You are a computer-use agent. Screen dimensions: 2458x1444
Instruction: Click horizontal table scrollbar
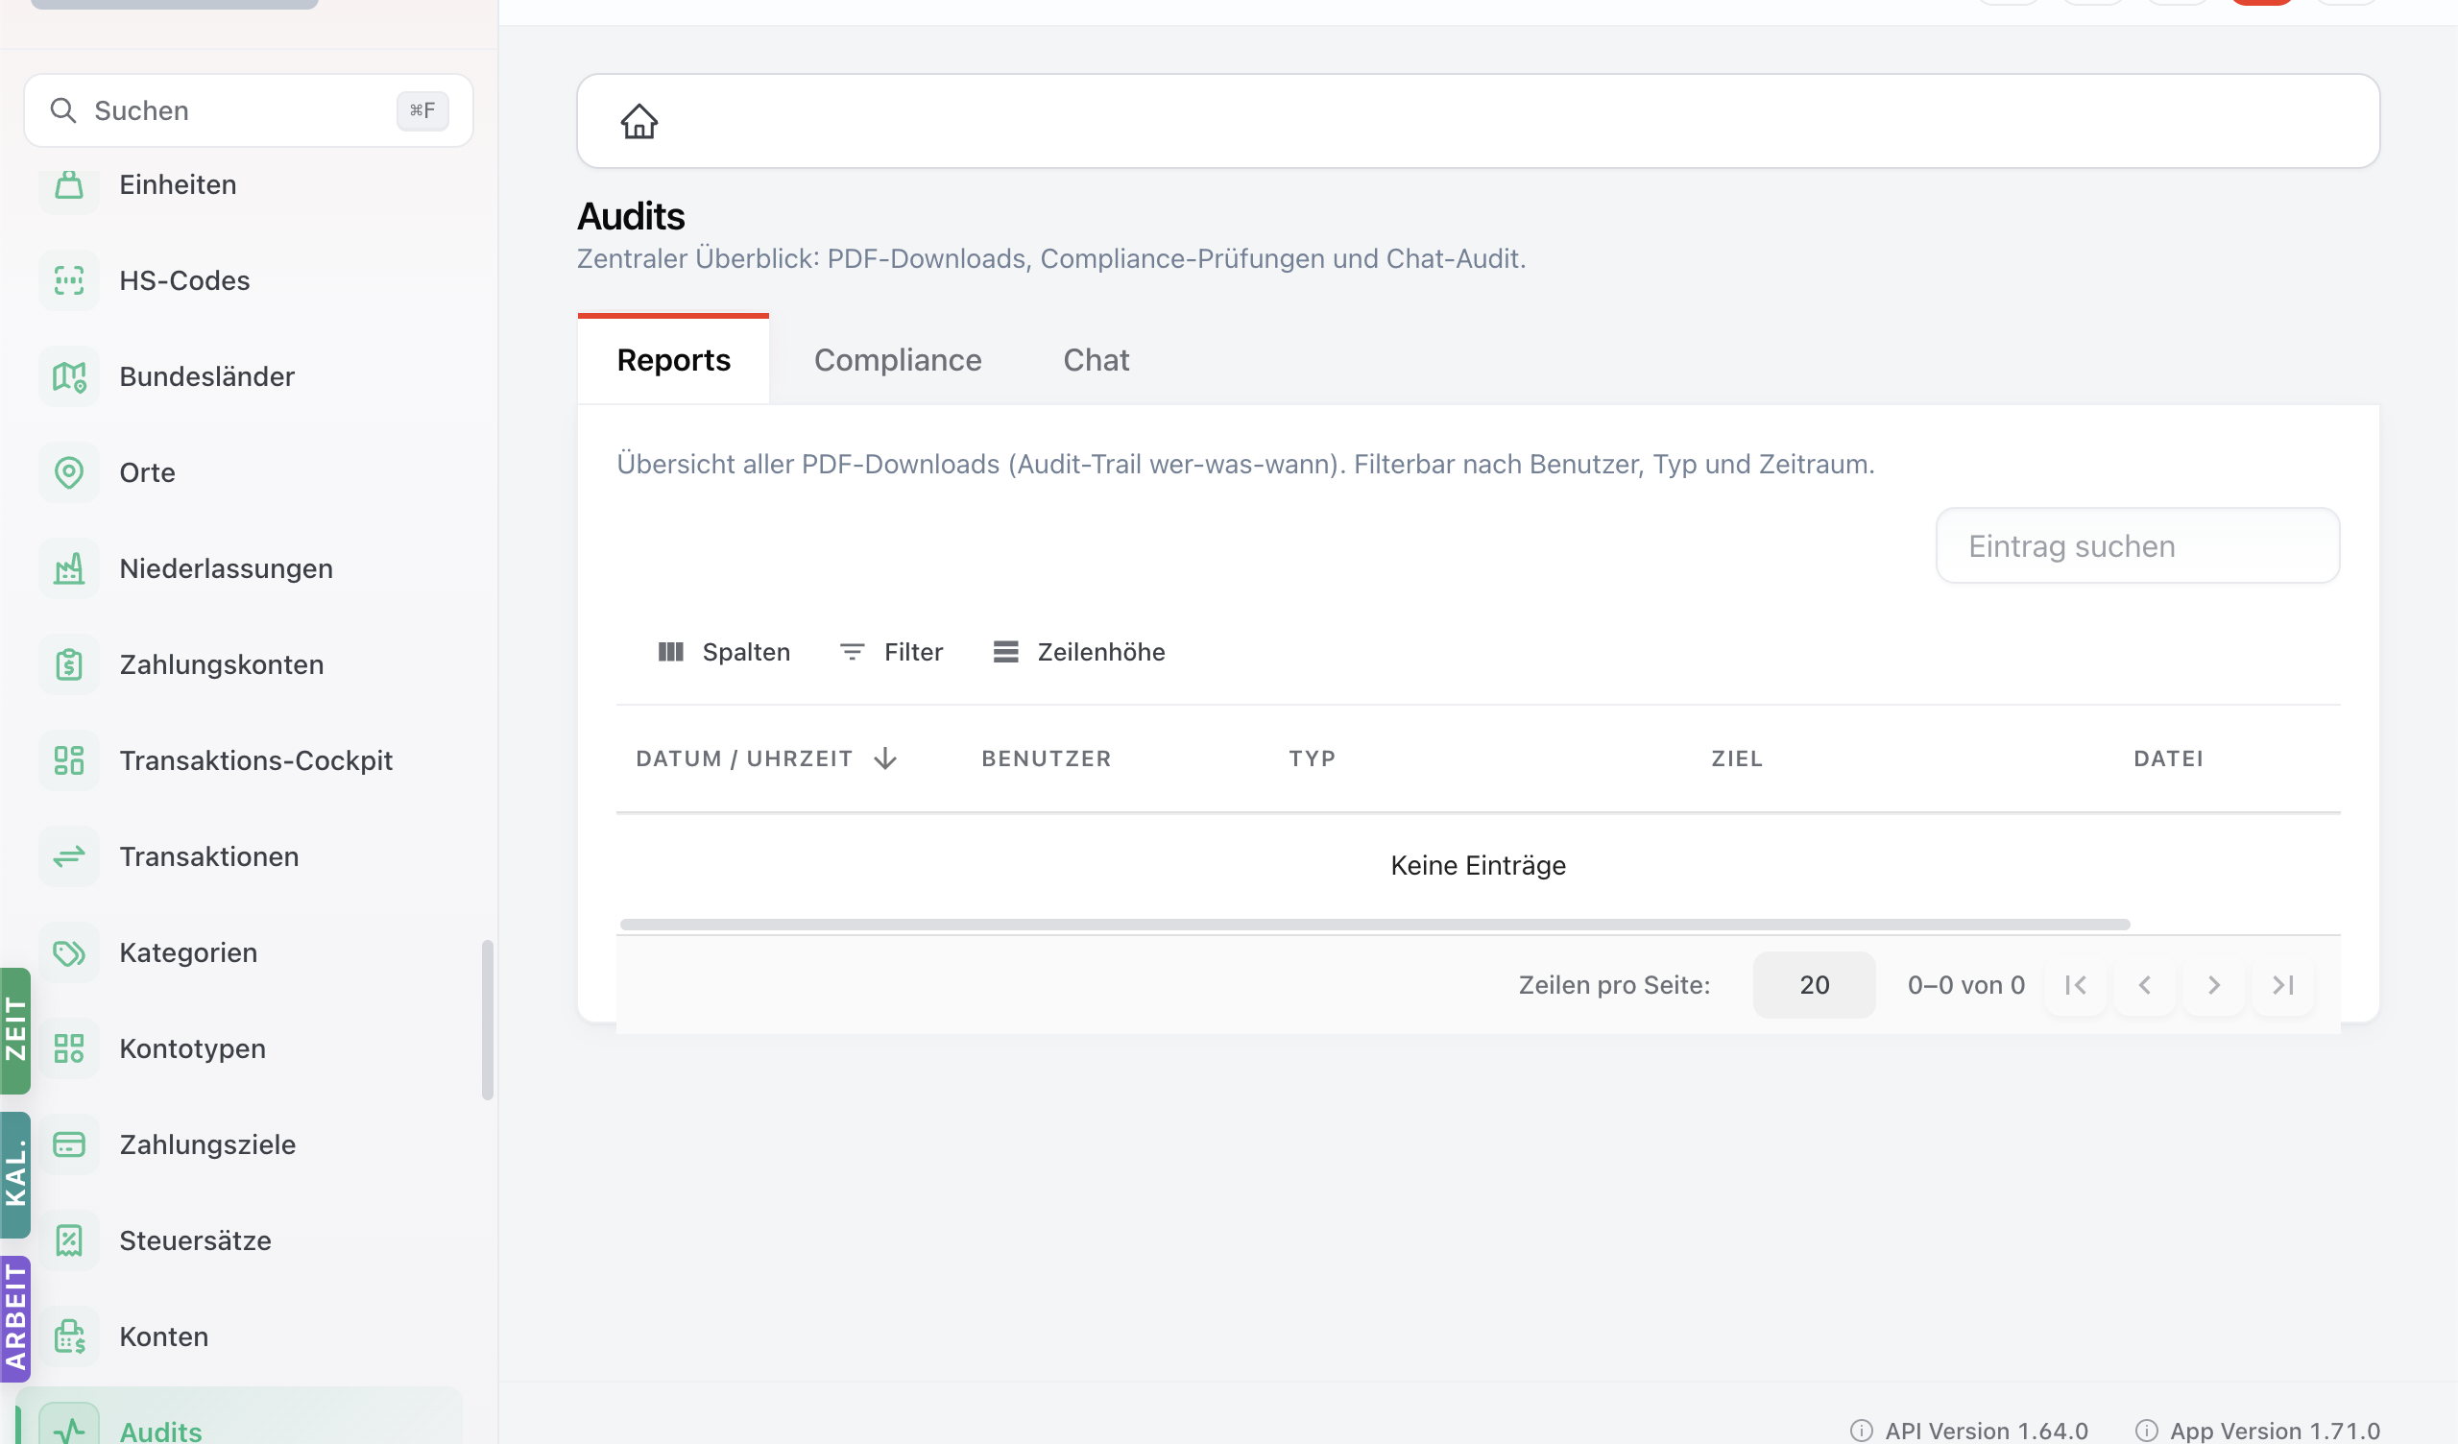pyautogui.click(x=1374, y=924)
